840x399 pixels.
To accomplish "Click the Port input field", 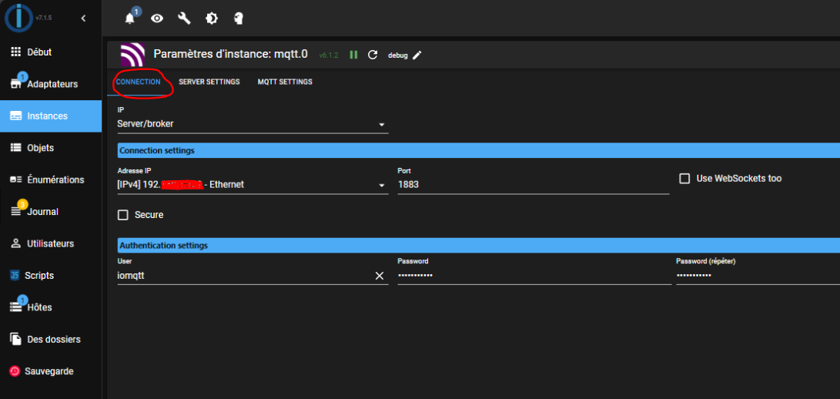I will tap(531, 185).
